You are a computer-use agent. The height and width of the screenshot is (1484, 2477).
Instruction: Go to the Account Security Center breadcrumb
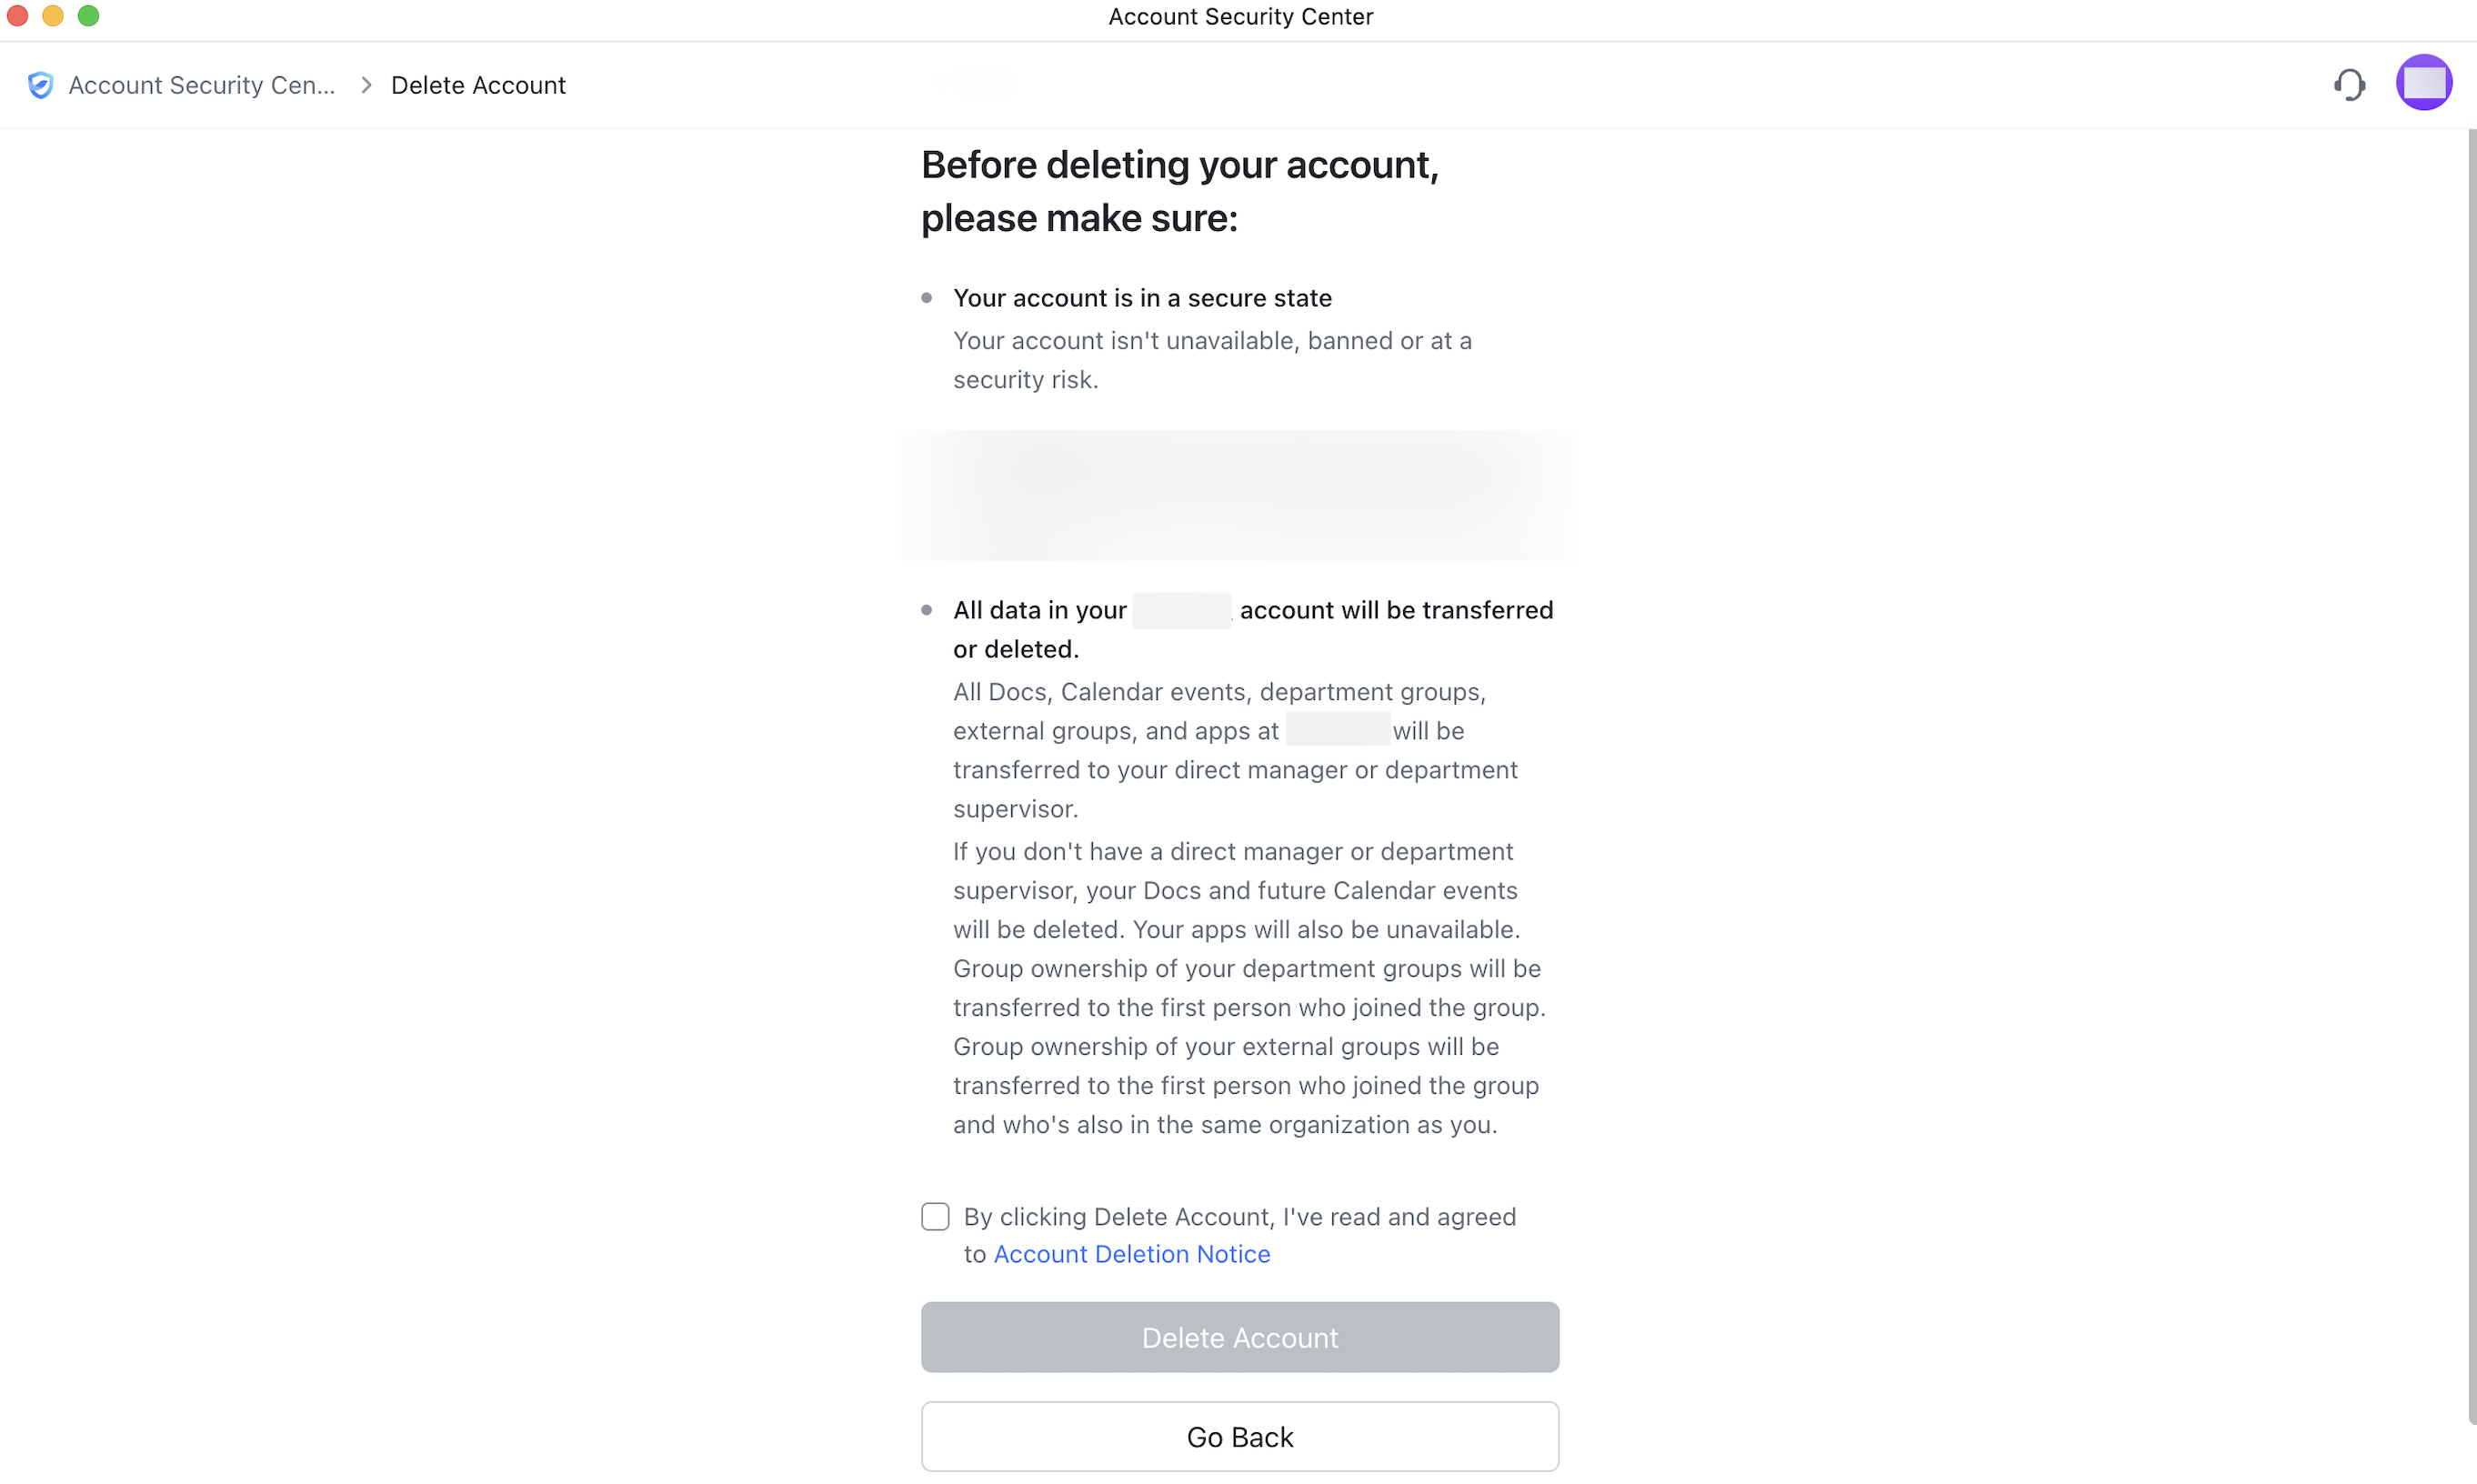(201, 85)
